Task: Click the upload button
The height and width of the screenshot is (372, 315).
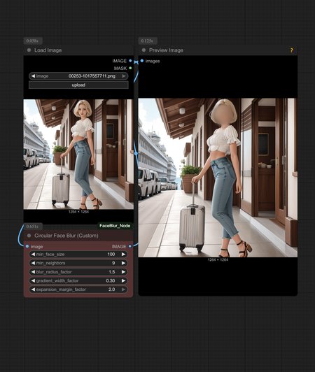Action: coord(78,85)
